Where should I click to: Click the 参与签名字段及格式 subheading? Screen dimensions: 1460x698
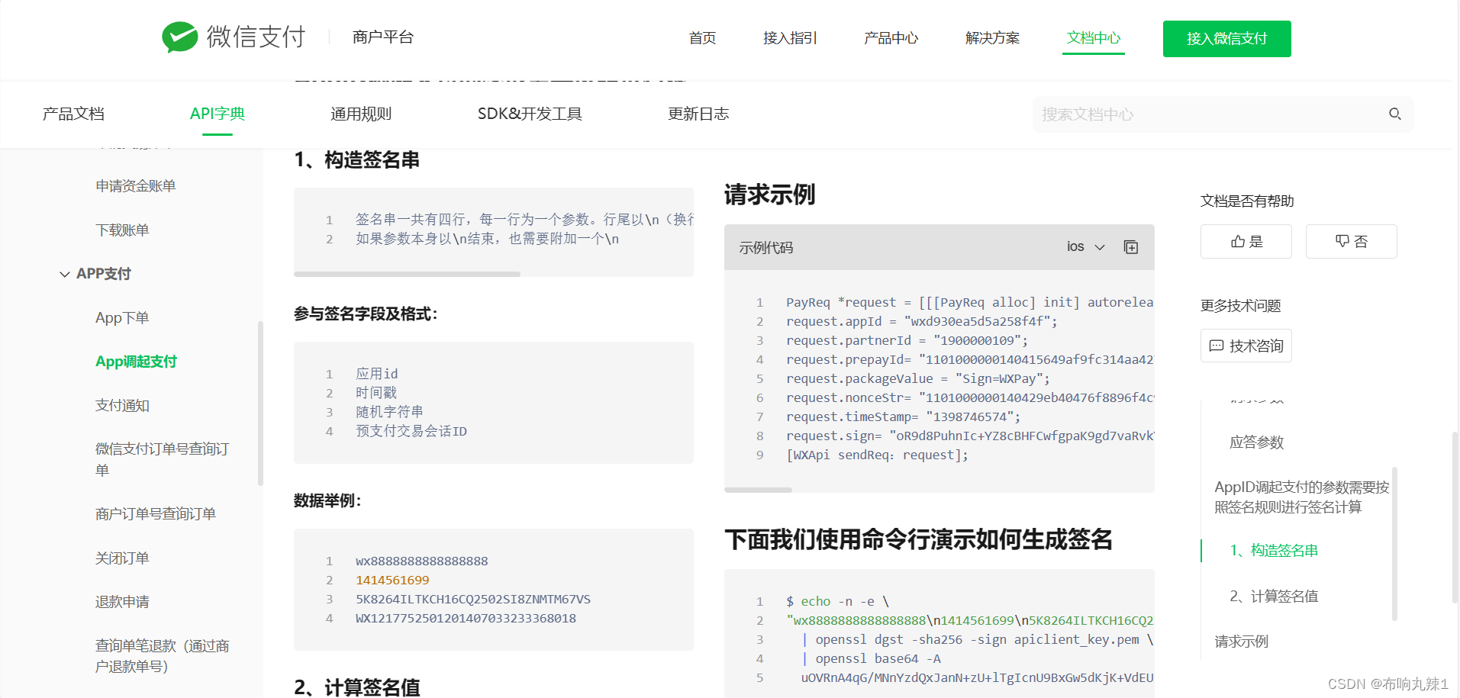tap(366, 314)
